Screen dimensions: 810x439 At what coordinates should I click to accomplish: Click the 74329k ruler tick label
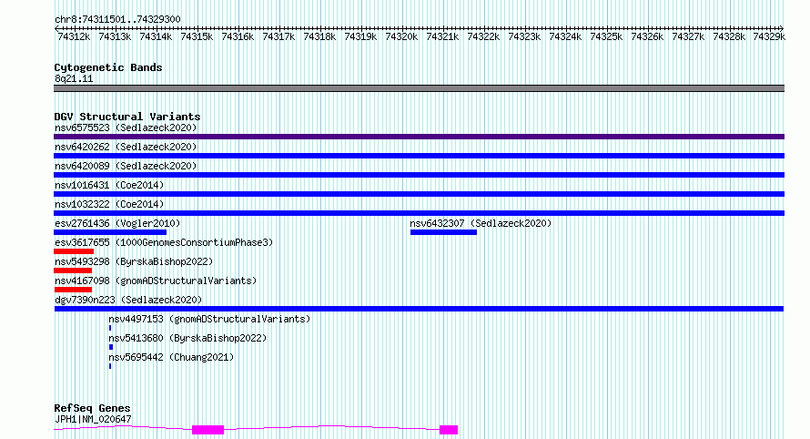click(x=769, y=36)
